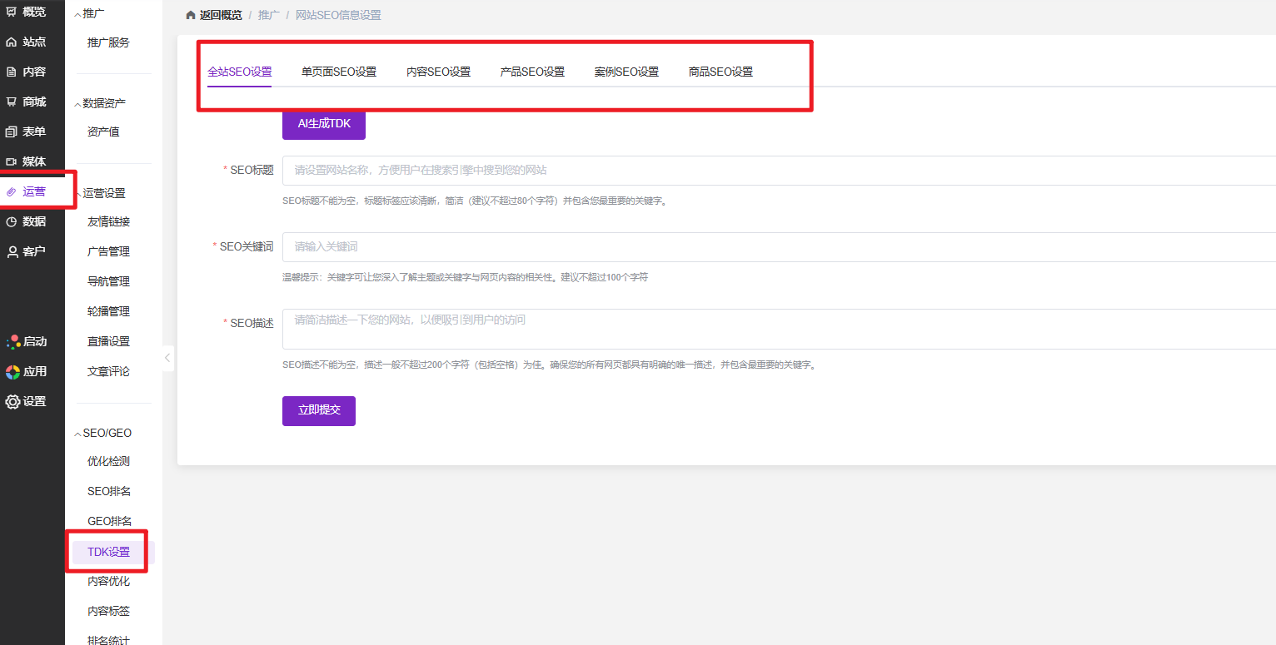The height and width of the screenshot is (645, 1276).
Task: Hide the secondary sidebar with collapse arrow
Action: [x=167, y=358]
